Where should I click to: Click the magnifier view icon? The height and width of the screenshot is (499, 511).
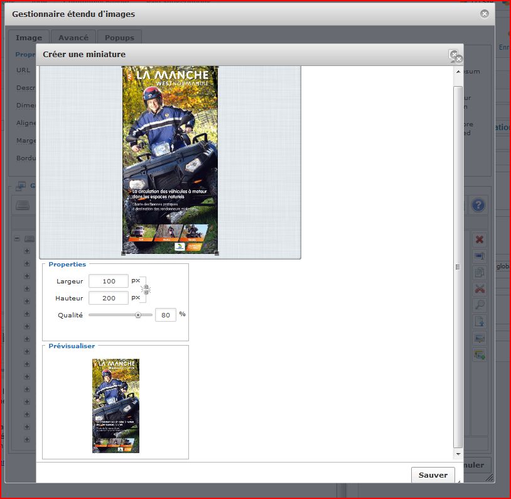click(x=480, y=305)
